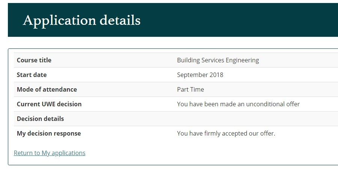The width and height of the screenshot is (338, 169).
Task: Click the empty Decision details value cell
Action: coord(255,119)
